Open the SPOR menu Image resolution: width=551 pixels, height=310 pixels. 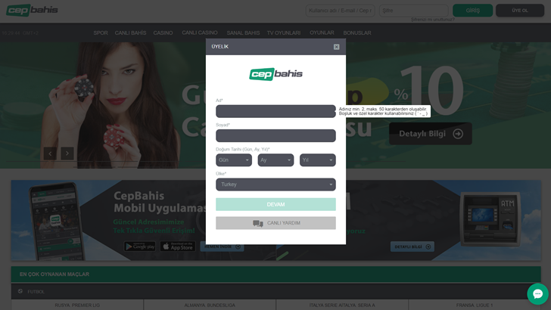(101, 33)
